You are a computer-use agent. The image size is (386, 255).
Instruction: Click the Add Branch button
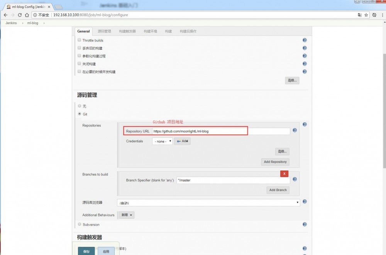[x=278, y=190]
